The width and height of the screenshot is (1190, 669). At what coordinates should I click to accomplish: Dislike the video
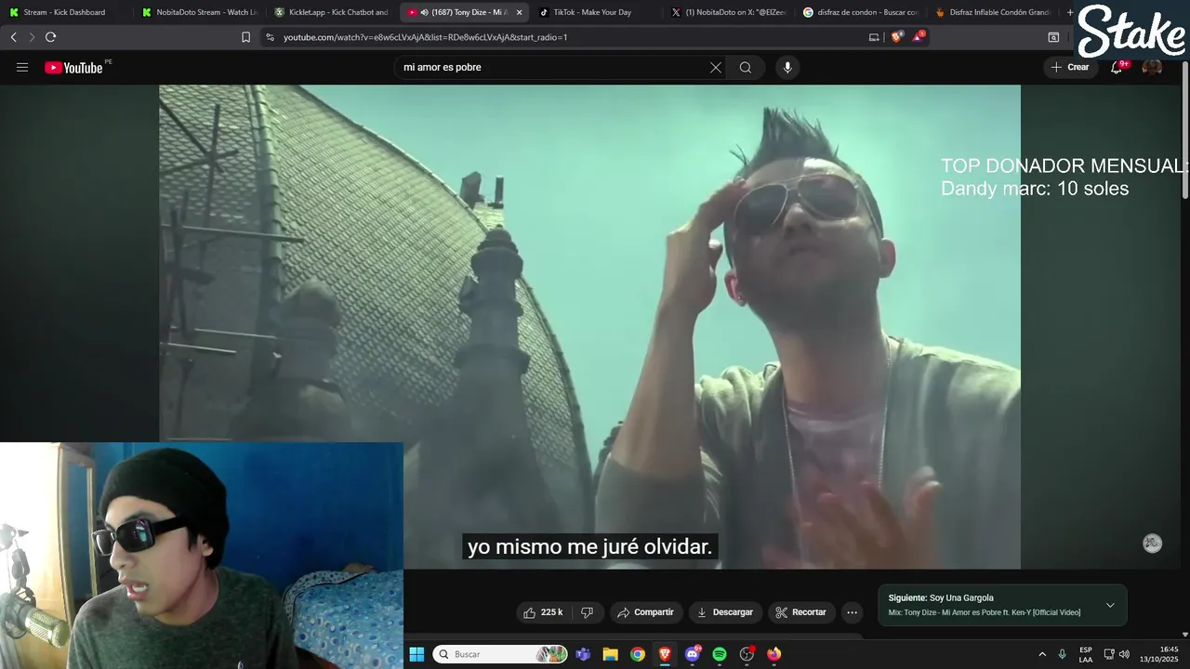587,612
